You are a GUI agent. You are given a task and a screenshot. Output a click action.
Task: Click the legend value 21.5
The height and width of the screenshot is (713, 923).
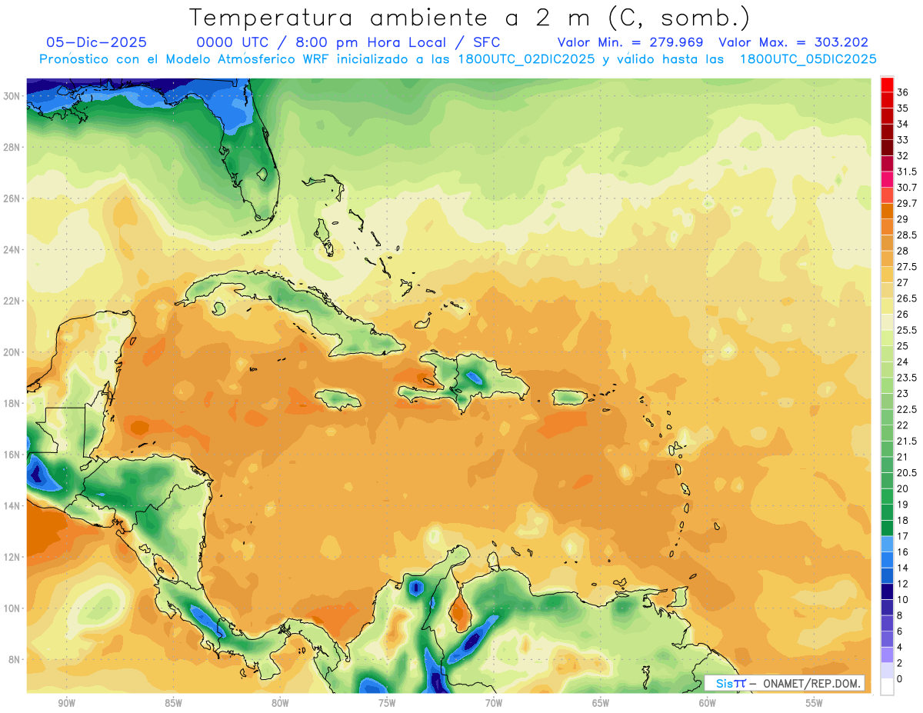pos(907,441)
